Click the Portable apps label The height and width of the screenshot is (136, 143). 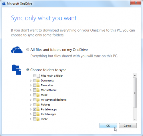point(49,109)
